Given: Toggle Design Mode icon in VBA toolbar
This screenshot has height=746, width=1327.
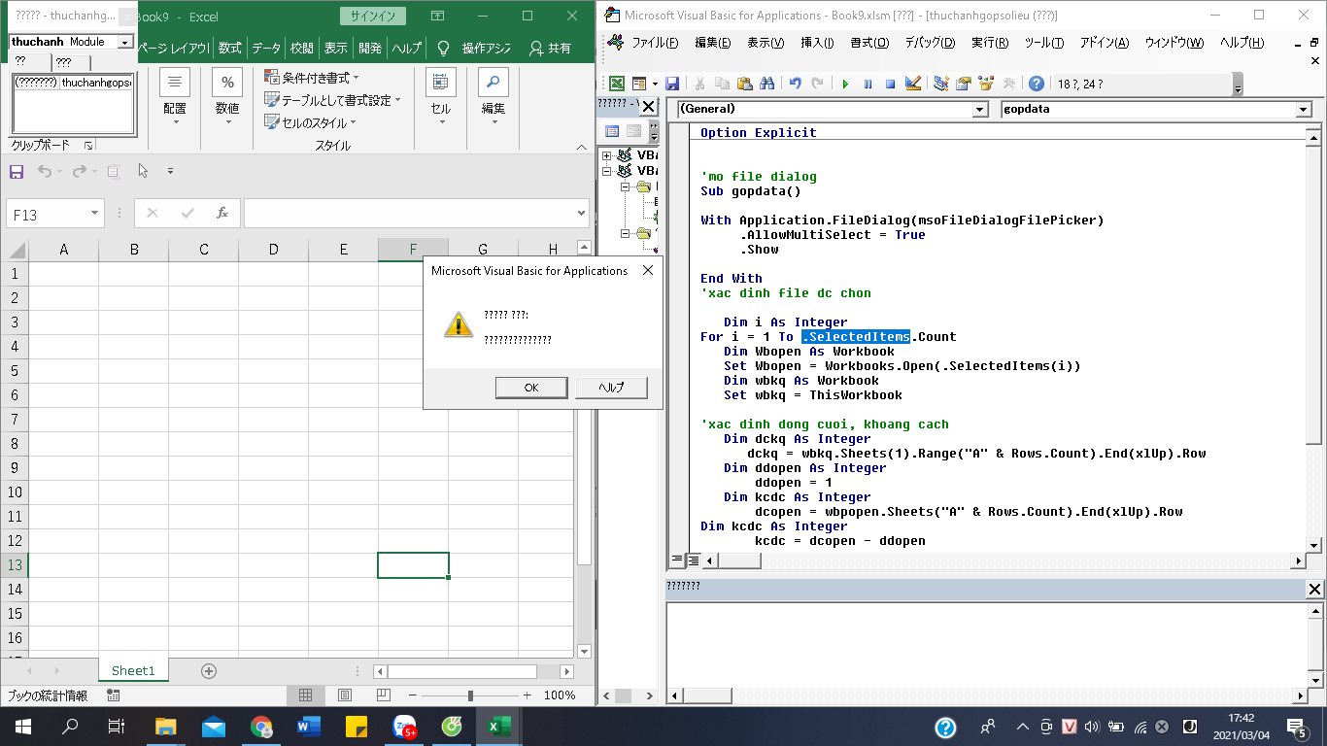Looking at the screenshot, I should (912, 85).
